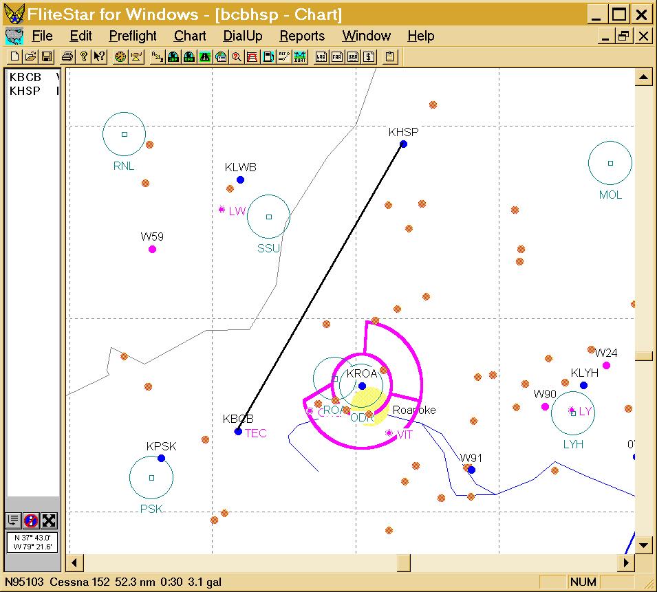
Task: Click the VFR chart toolbar icon
Action: 189,56
